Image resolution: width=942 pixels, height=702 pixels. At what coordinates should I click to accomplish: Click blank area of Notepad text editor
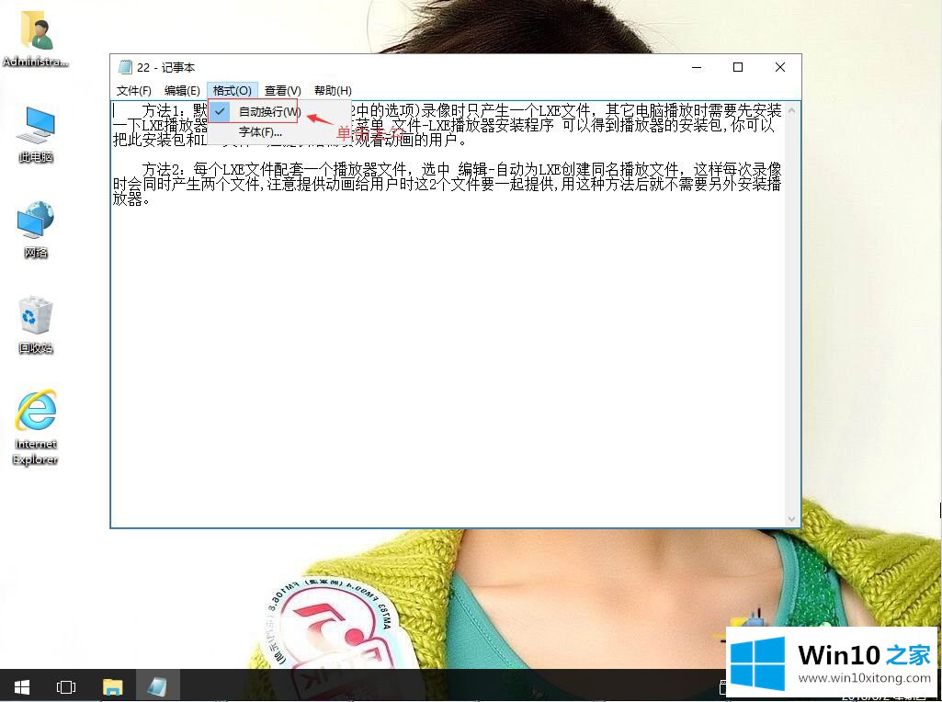(447, 367)
